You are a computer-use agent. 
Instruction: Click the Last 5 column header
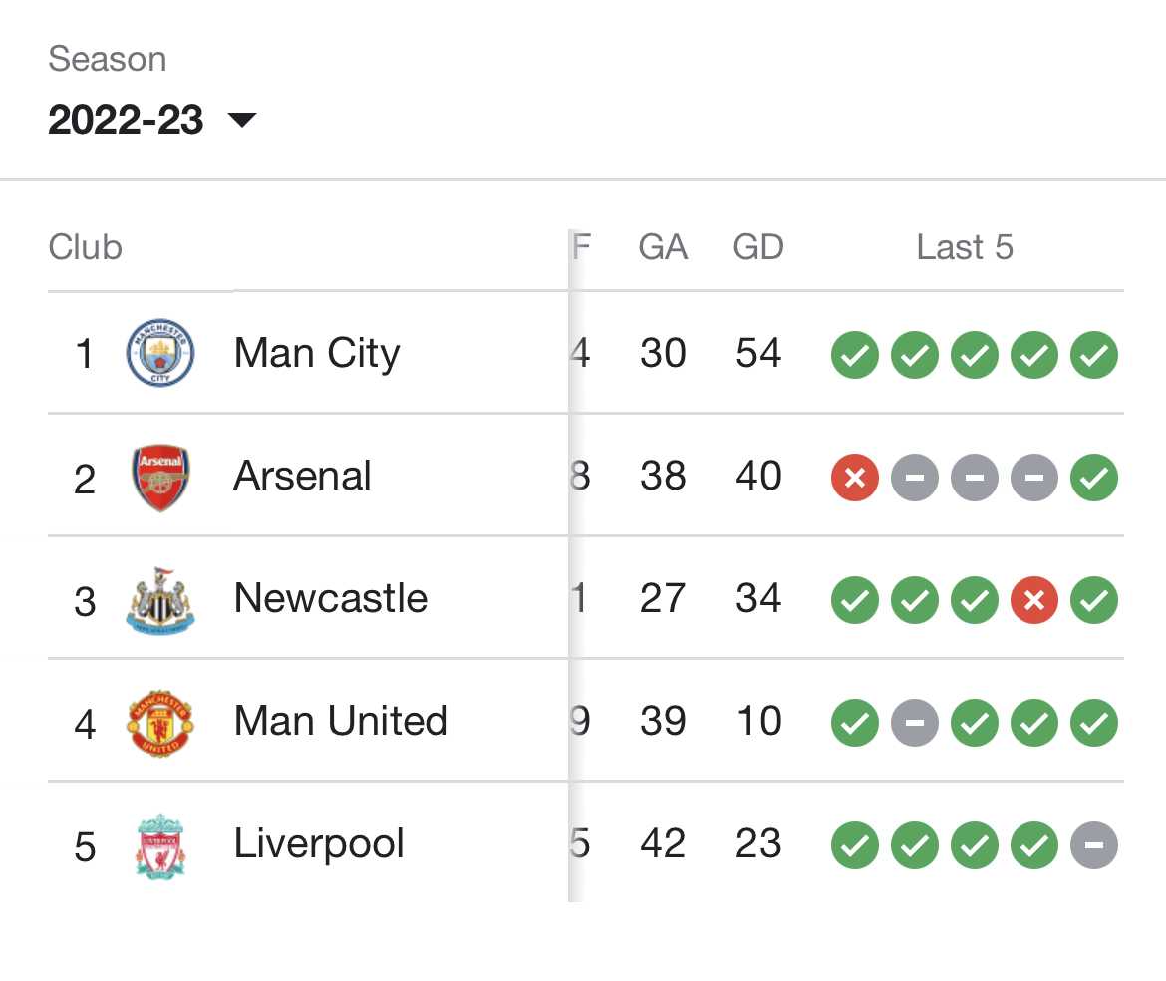pos(965,247)
